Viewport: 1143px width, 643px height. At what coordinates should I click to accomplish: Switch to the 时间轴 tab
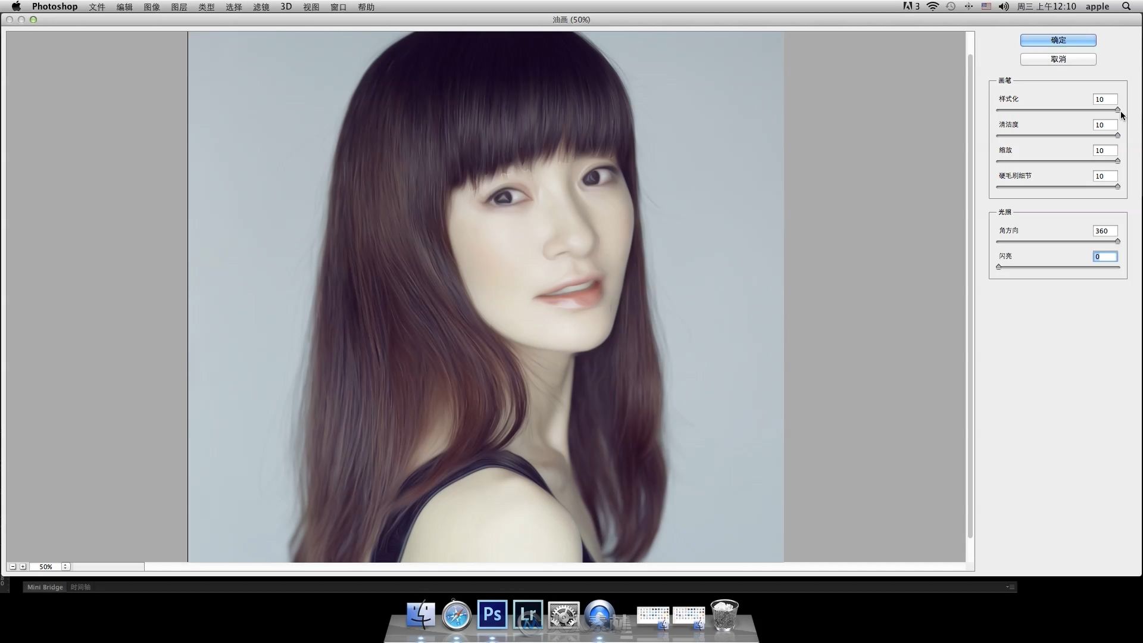click(80, 587)
